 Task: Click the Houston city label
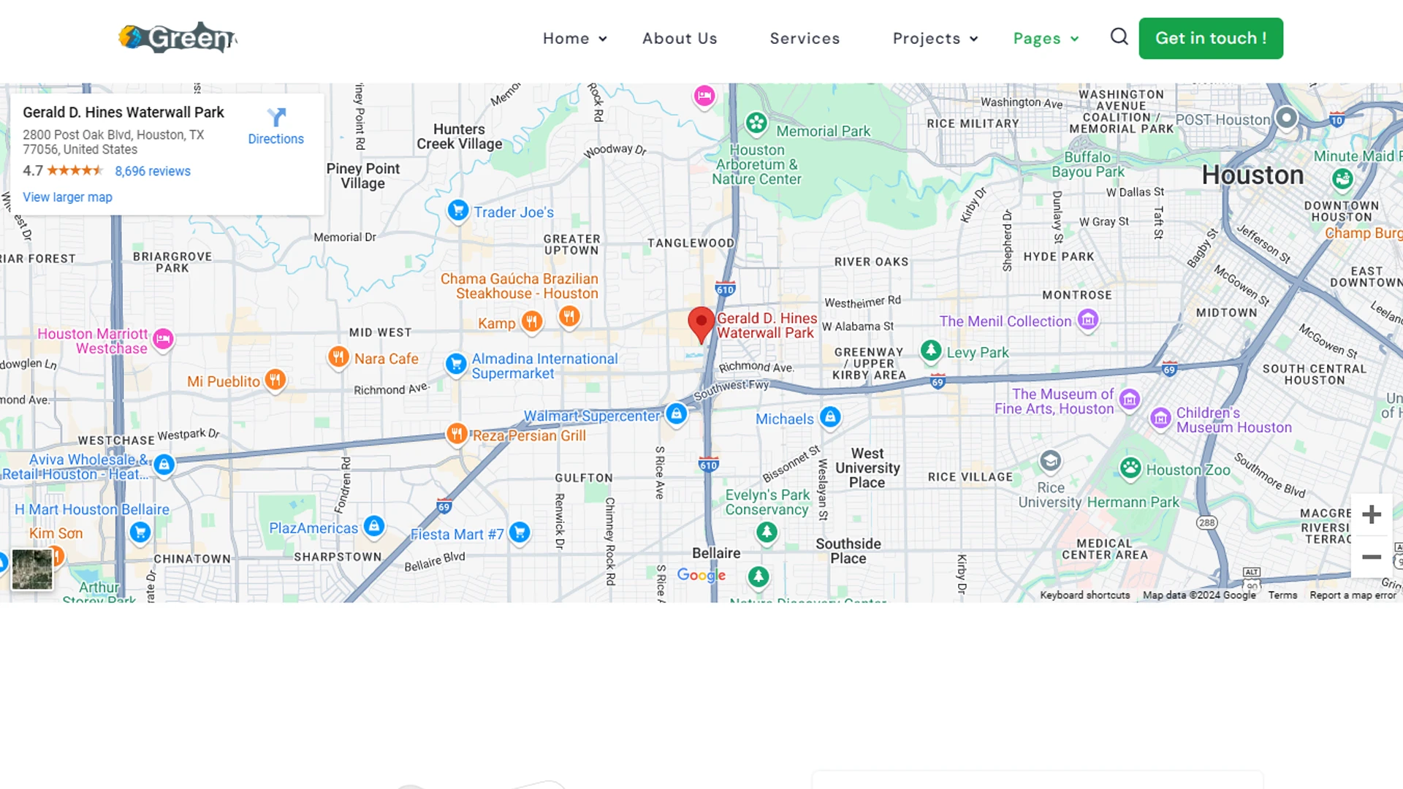point(1252,175)
